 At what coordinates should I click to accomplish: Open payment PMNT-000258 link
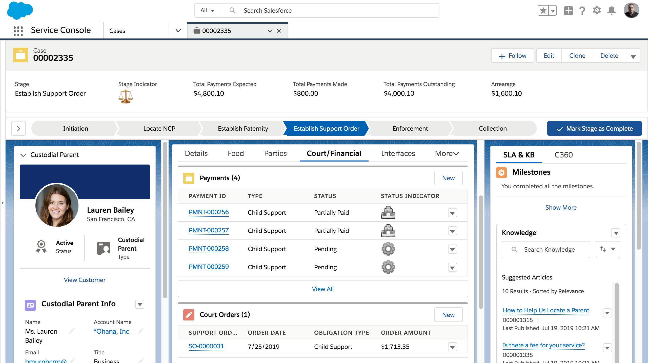point(209,249)
